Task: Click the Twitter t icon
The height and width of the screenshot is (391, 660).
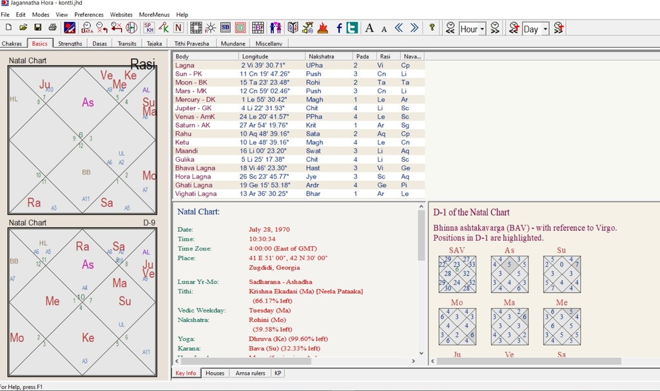Action: pyautogui.click(x=352, y=28)
